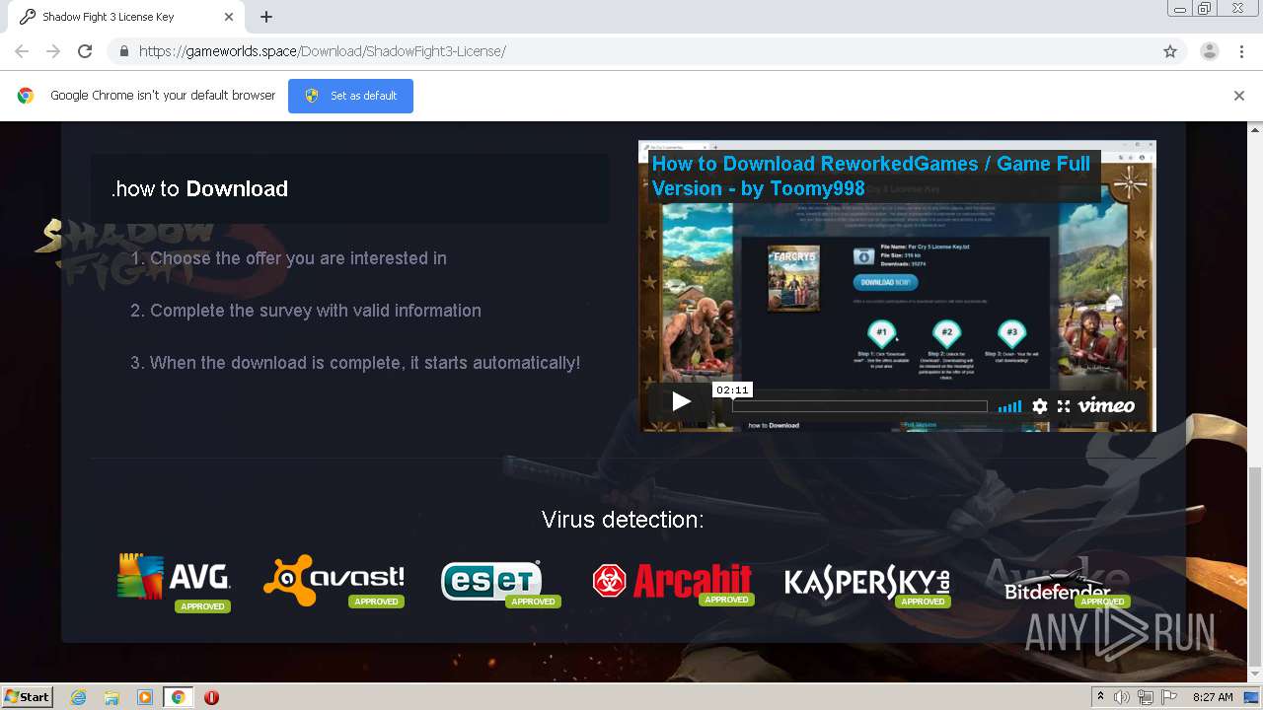Open the red Opera-style taskbar icon
Viewport: 1263px width, 710px height.
pos(211,697)
